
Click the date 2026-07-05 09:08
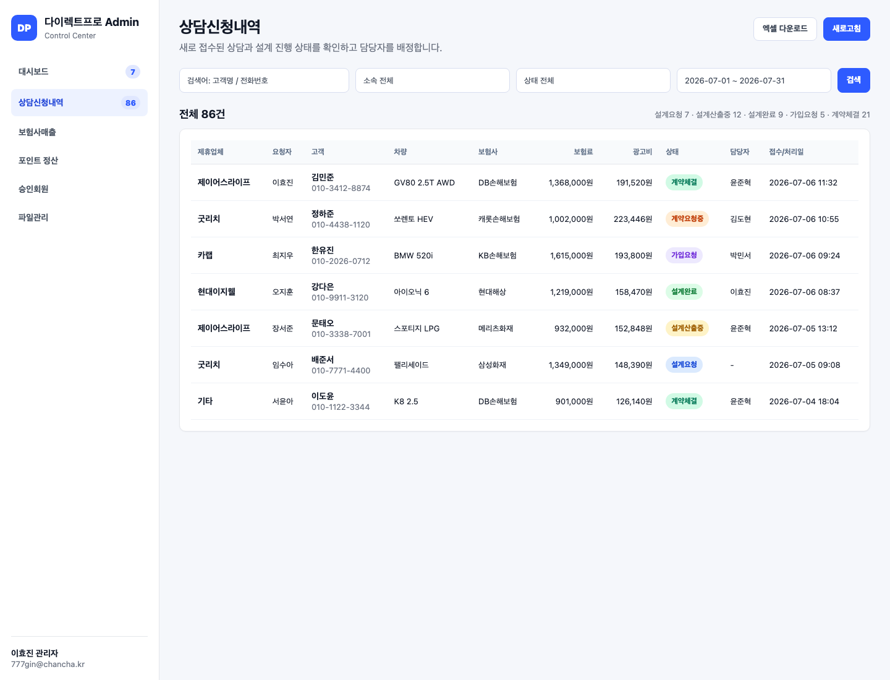point(805,365)
